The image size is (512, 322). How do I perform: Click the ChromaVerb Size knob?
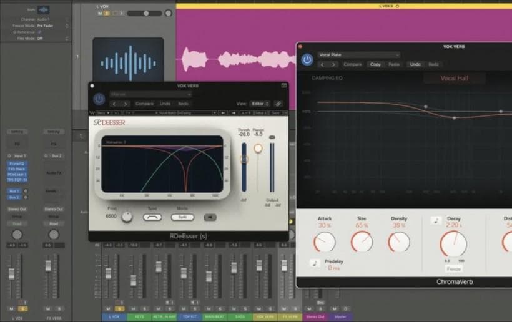362,242
